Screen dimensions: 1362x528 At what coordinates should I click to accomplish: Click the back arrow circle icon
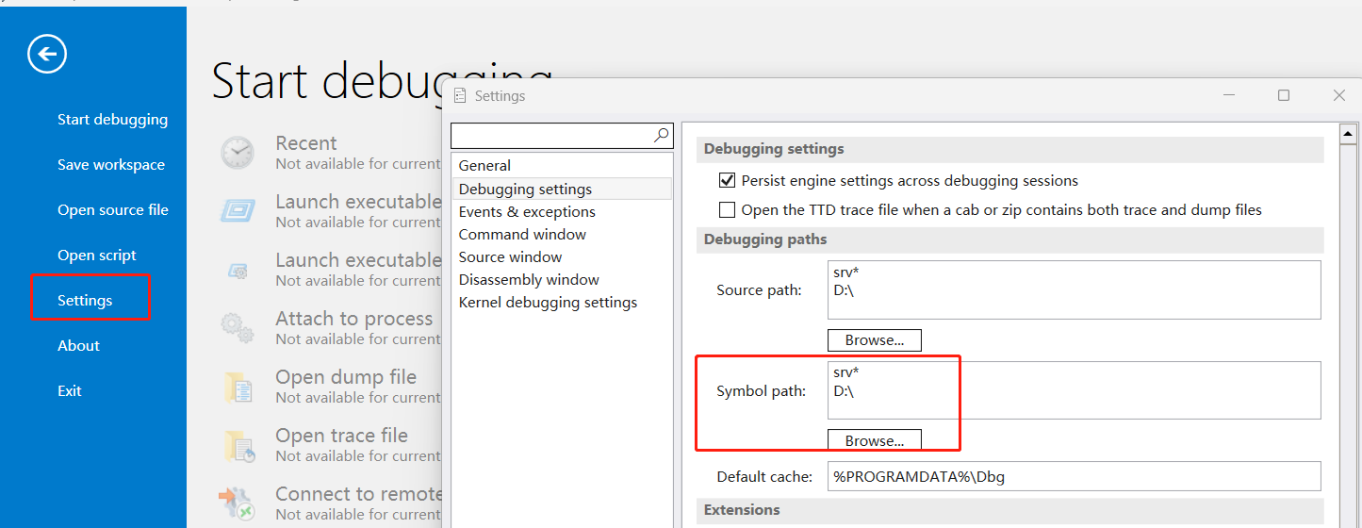pyautogui.click(x=47, y=54)
